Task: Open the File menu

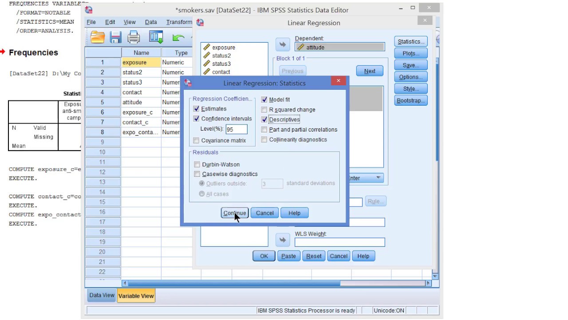Action: pyautogui.click(x=91, y=22)
